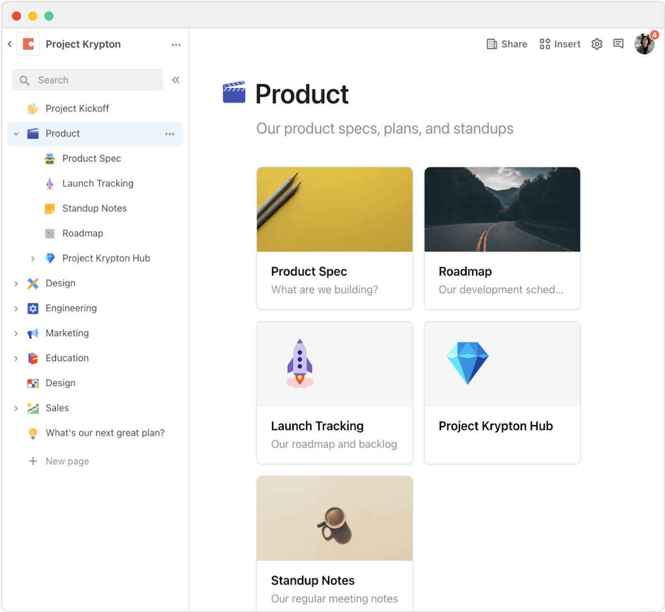Click the Standup Notes sidebar icon
Image resolution: width=665 pixels, height=612 pixels.
(x=49, y=208)
